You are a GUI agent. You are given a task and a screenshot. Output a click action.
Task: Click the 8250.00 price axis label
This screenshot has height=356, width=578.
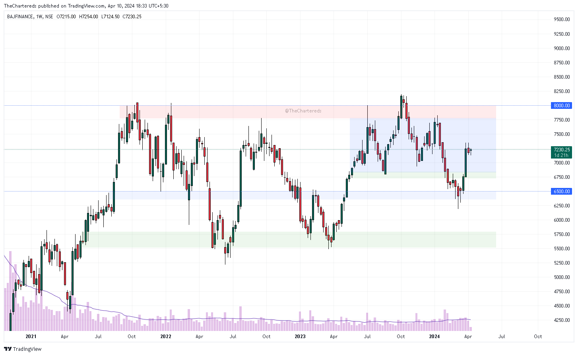pos(562,91)
